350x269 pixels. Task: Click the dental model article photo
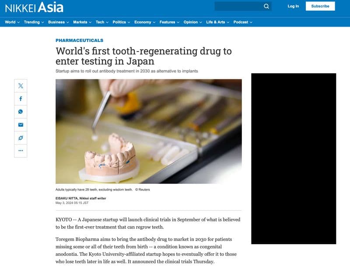[x=149, y=131]
